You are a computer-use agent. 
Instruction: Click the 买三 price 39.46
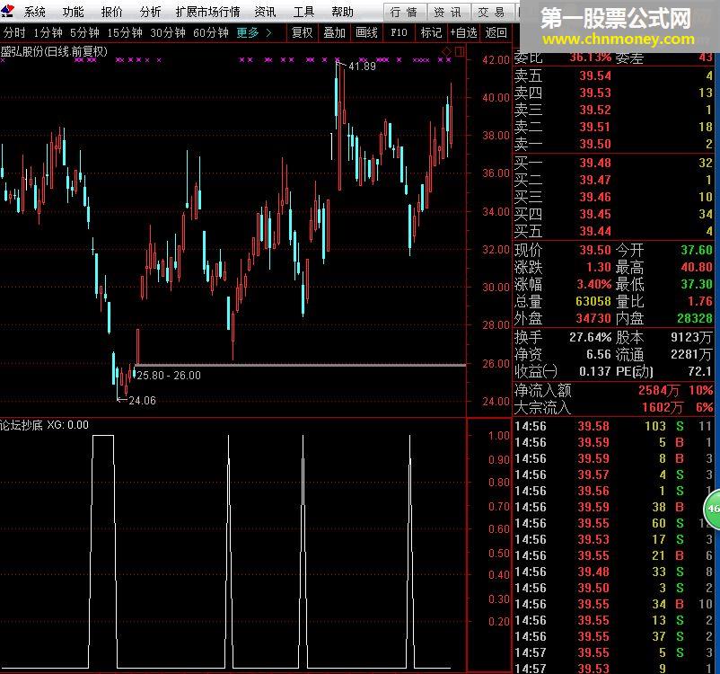click(x=595, y=197)
